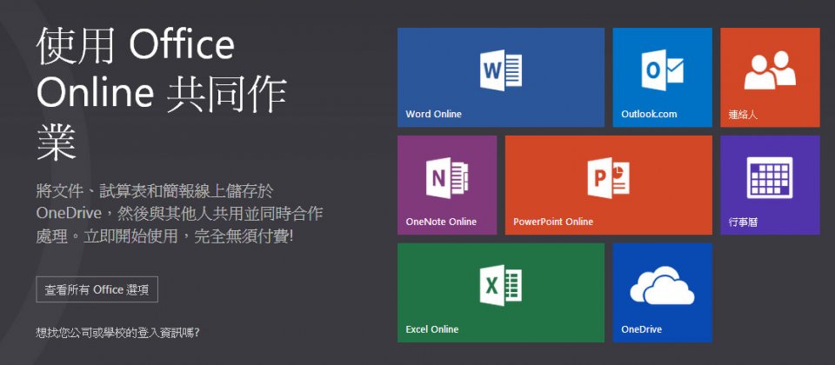Select the Outlook.com tile label

click(649, 114)
